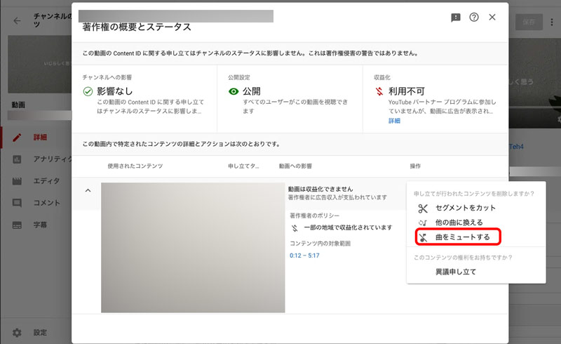The width and height of the screenshot is (561, 344).
Task: Open the 詳細 item in the sidebar
Action: pos(40,137)
